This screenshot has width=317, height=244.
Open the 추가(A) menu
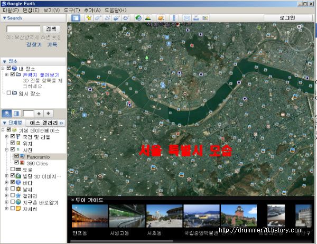coord(92,10)
